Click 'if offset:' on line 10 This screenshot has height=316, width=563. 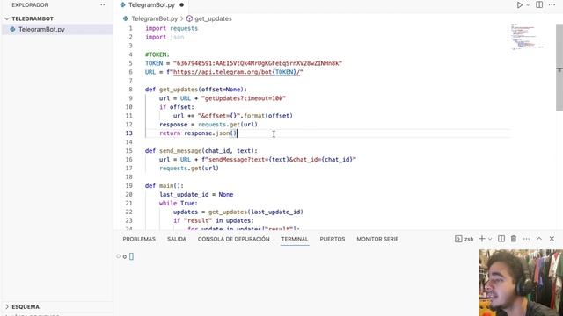pyautogui.click(x=177, y=107)
